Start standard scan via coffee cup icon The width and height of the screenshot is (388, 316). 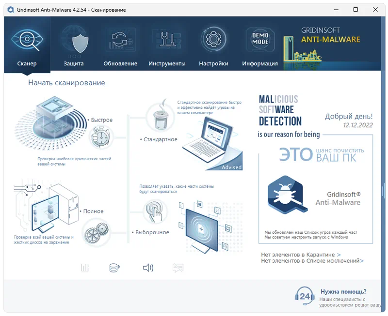point(161,117)
